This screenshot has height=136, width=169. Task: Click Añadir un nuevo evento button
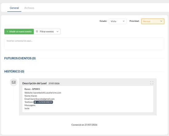19,31
